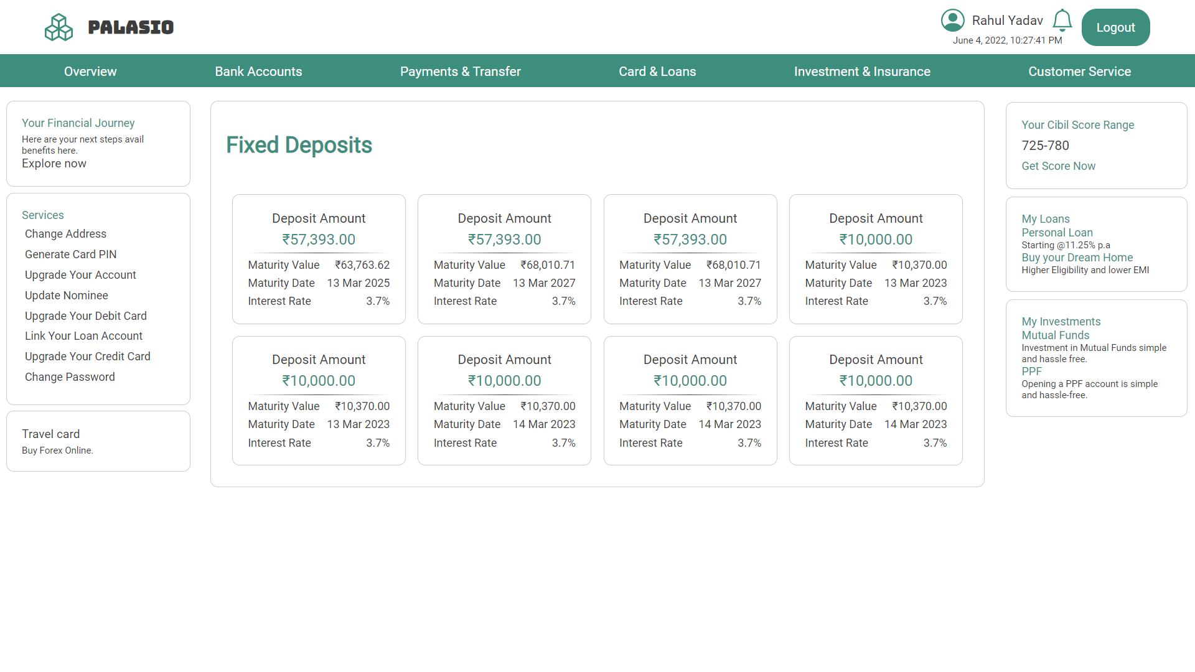Click the Get Score Now link
The image size is (1195, 672).
(1058, 166)
